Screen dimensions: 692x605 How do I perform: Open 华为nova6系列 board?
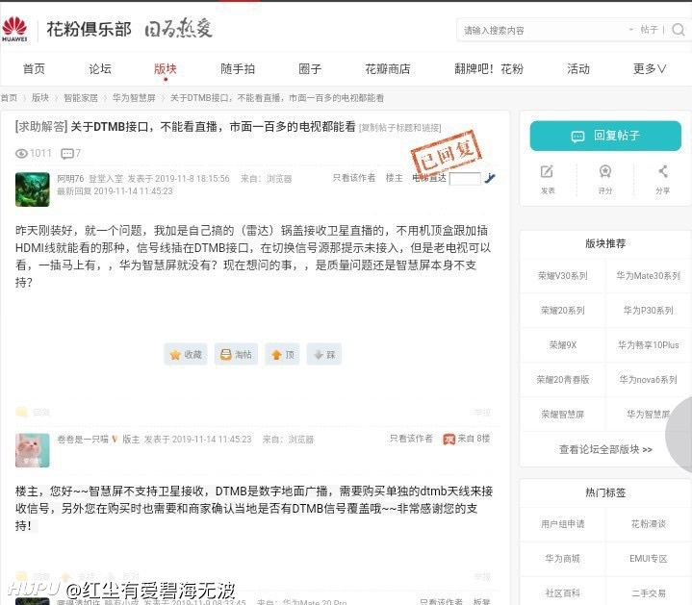648,380
